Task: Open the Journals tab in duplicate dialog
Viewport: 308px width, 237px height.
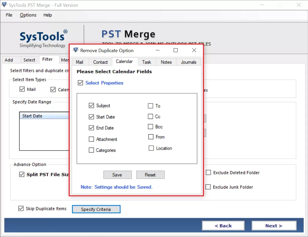Action: click(x=189, y=62)
